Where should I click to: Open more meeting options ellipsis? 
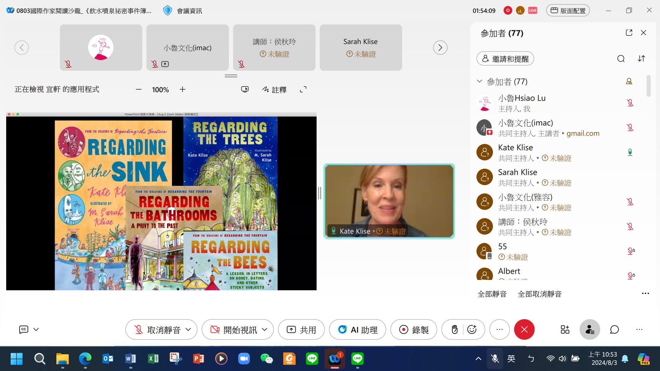pos(499,329)
